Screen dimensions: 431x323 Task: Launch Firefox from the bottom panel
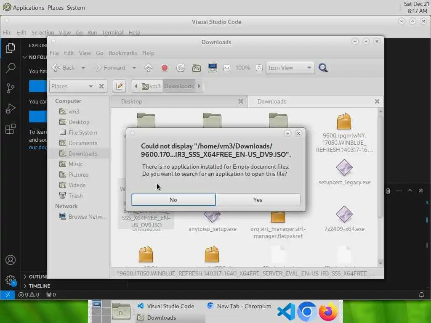(x=328, y=312)
